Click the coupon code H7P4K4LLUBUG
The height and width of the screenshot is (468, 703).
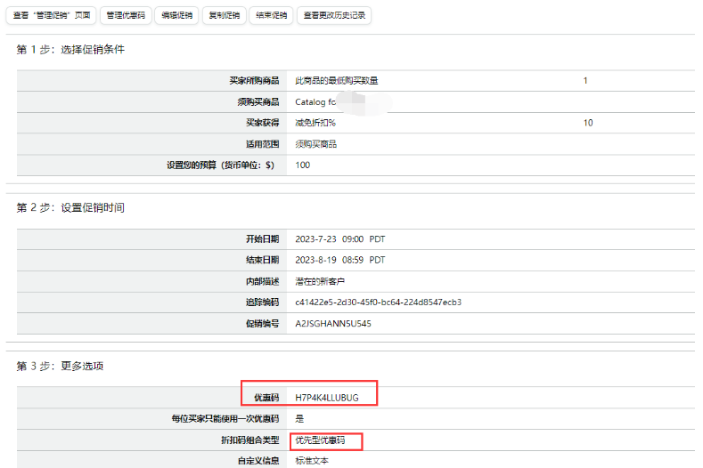coord(327,398)
